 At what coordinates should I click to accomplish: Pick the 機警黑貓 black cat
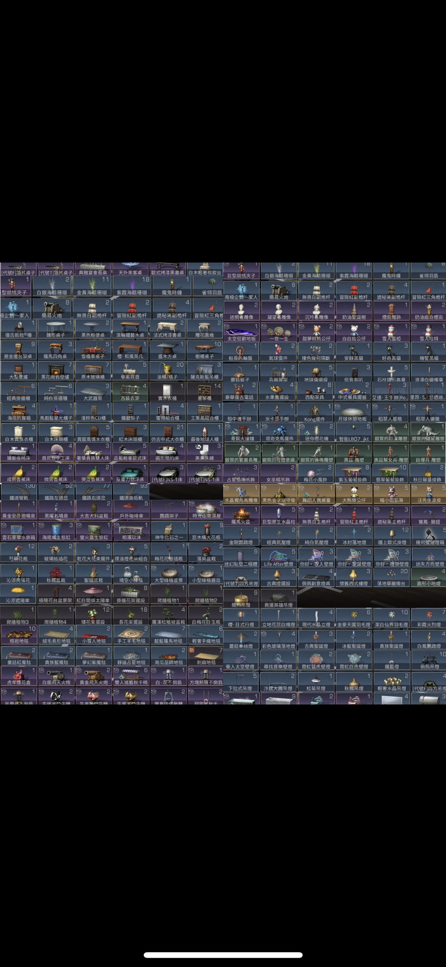(x=428, y=353)
